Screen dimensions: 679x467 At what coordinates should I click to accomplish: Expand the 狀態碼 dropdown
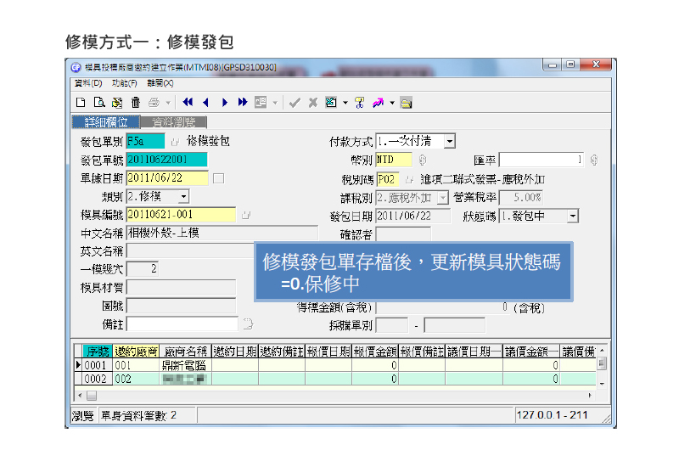point(572,217)
